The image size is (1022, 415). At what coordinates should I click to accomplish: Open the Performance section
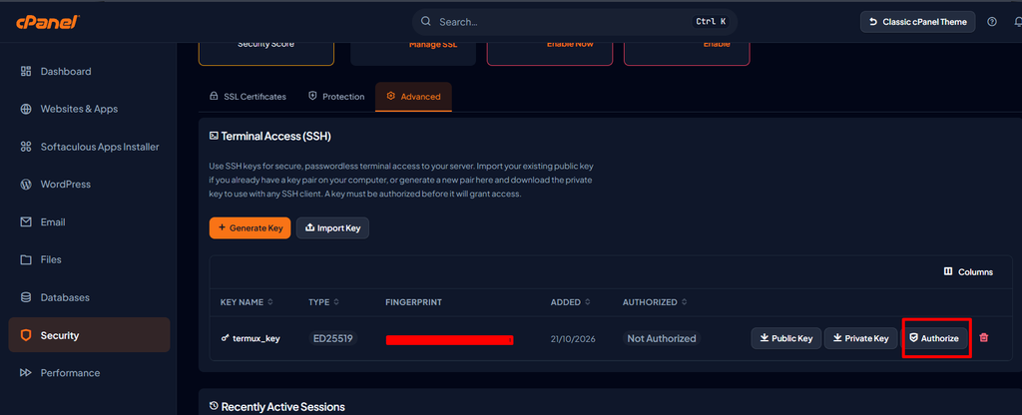[89, 373]
